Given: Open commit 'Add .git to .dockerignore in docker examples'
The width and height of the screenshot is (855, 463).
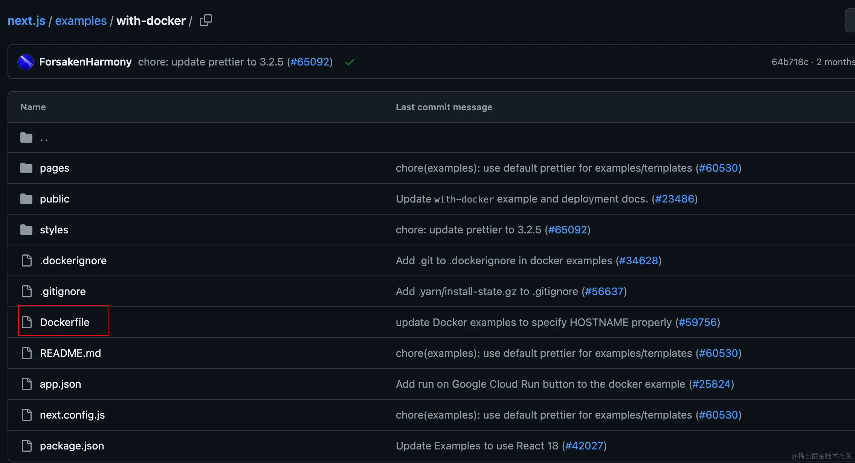Looking at the screenshot, I should (504, 260).
